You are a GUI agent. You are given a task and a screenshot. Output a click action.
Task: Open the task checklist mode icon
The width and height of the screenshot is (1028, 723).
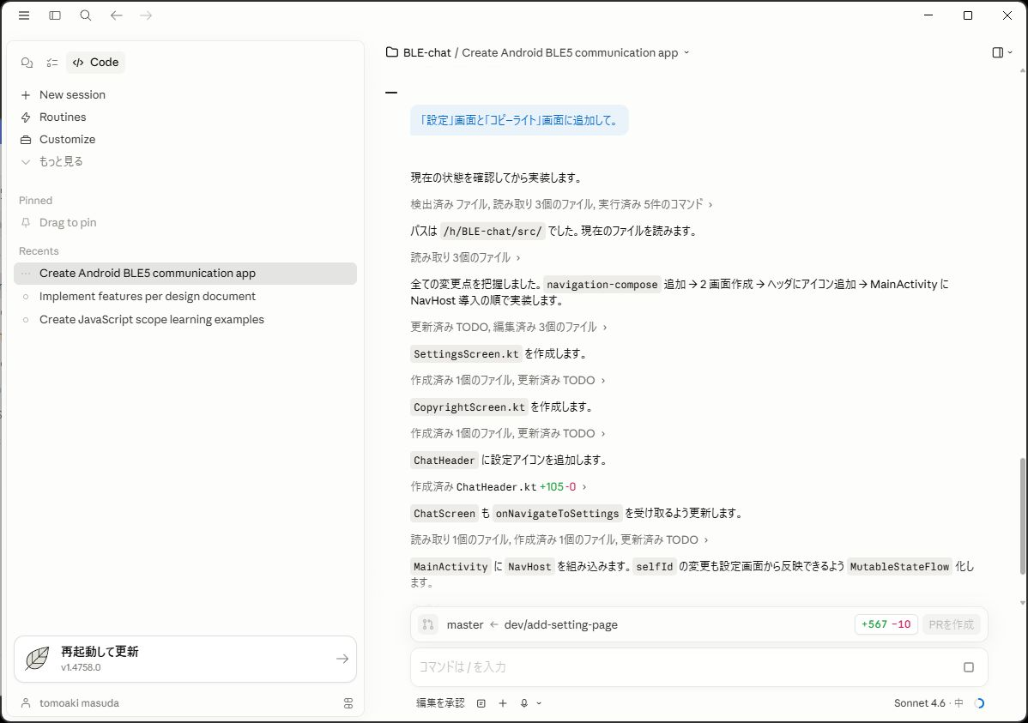[x=52, y=63]
